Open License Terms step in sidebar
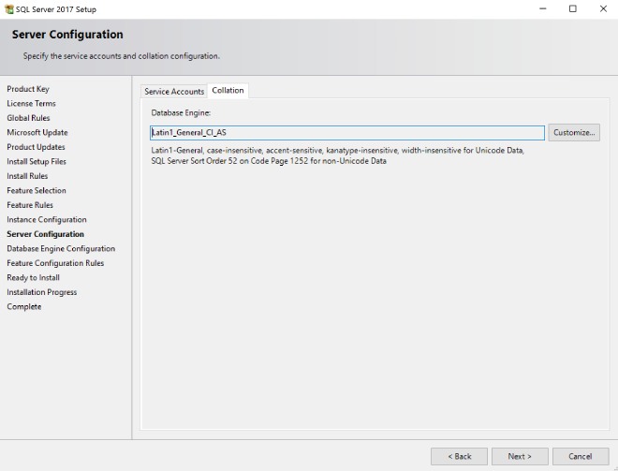Screen dimensions: 618x471 pyautogui.click(x=31, y=104)
